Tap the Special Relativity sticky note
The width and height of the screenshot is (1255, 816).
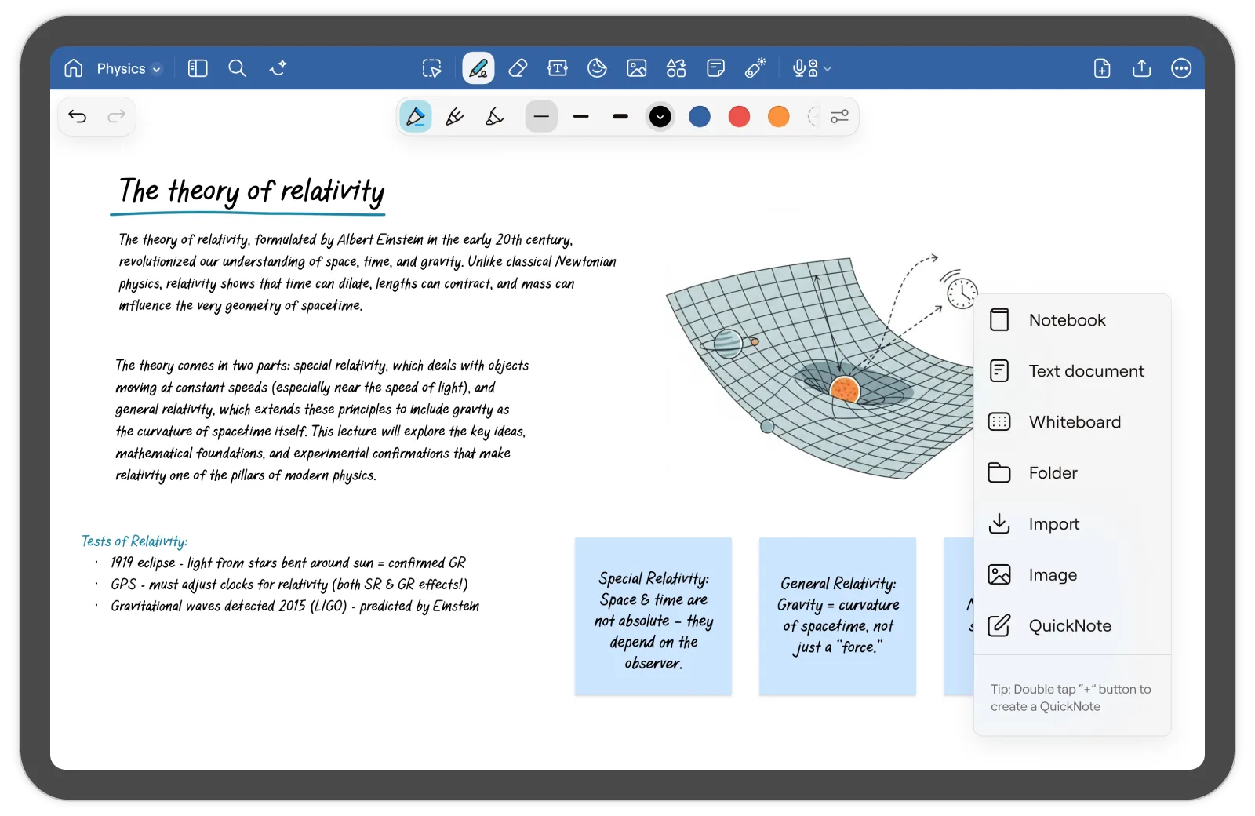(653, 617)
